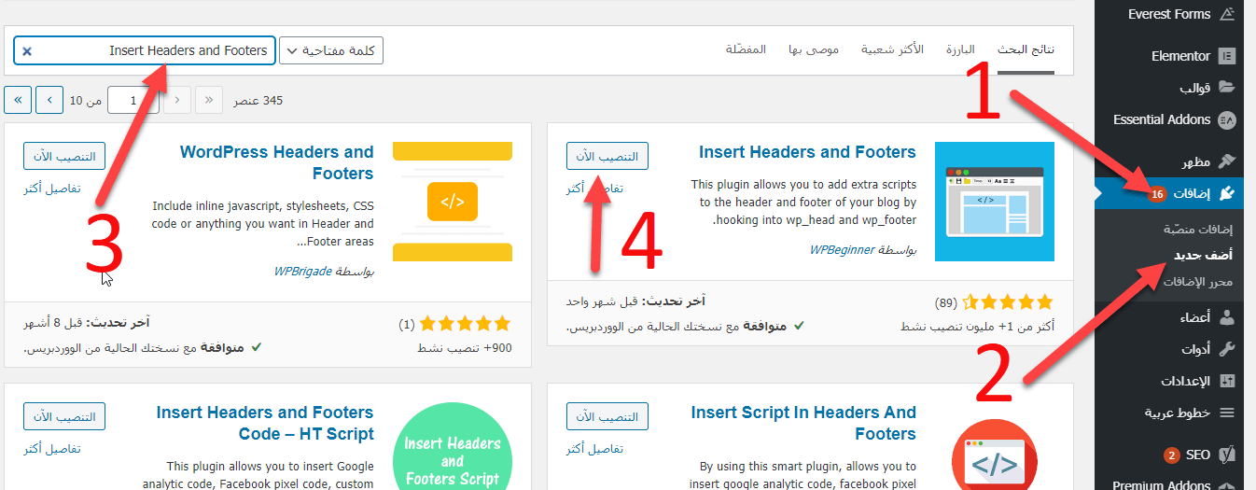Open the الإعدادات menu item
Image resolution: width=1256 pixels, height=490 pixels.
[1185, 381]
